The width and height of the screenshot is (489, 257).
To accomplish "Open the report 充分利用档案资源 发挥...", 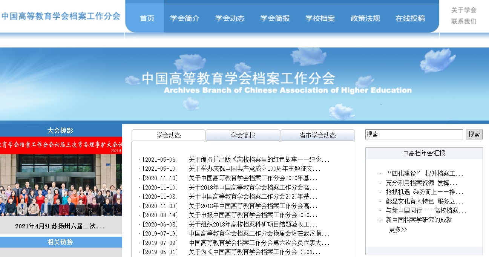I will (x=422, y=183).
